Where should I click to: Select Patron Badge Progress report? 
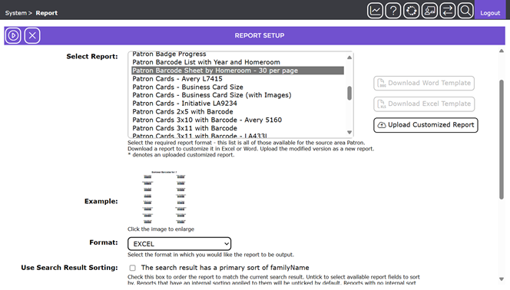coord(237,54)
